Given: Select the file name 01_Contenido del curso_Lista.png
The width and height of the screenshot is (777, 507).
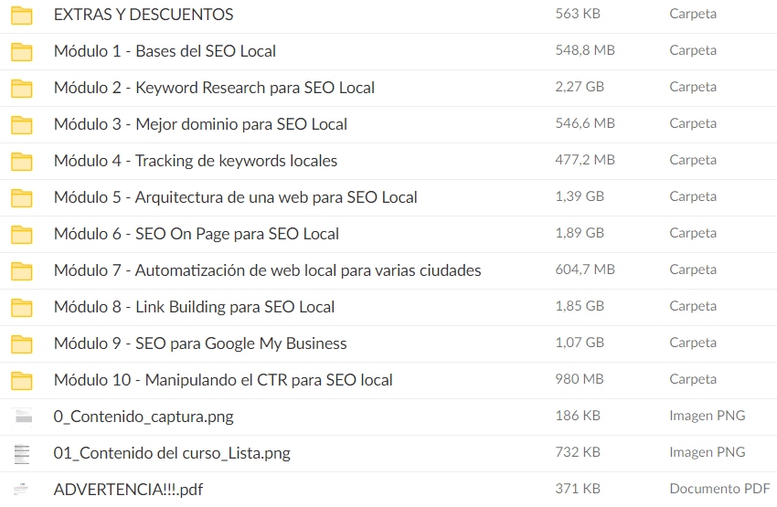Looking at the screenshot, I should coord(172,453).
